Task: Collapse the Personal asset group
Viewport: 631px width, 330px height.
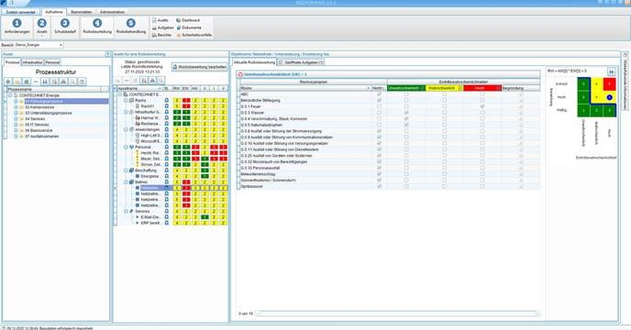Action: click(126, 148)
